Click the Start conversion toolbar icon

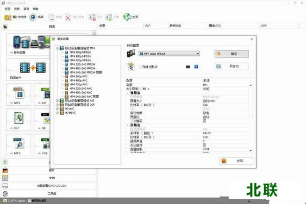[x=108, y=17]
